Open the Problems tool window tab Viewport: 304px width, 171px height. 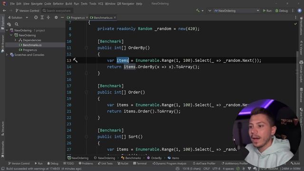pyautogui.click(x=85, y=163)
